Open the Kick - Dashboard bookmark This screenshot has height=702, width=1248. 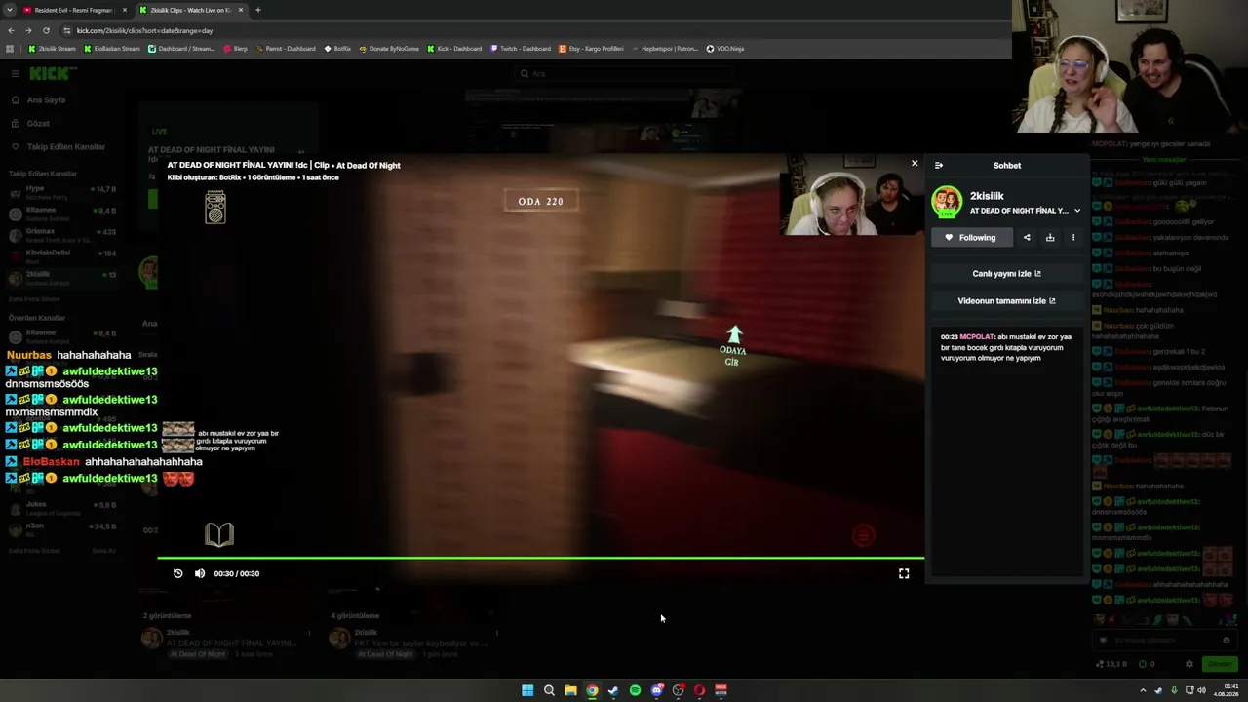[x=454, y=49]
